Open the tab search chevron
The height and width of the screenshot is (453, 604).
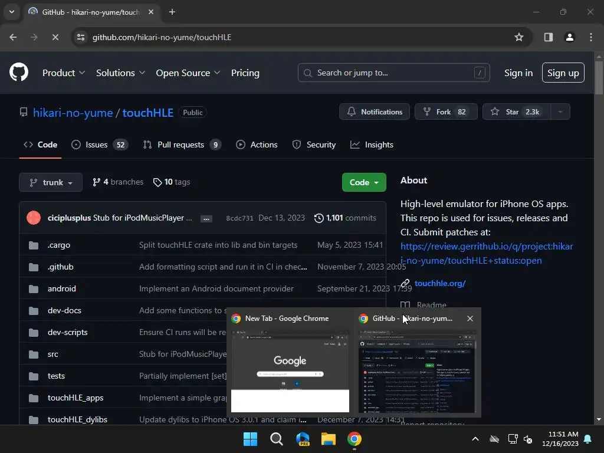(x=12, y=12)
